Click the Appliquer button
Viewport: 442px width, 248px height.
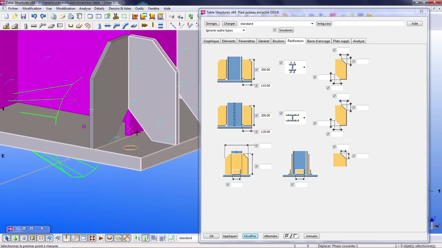(x=230, y=236)
